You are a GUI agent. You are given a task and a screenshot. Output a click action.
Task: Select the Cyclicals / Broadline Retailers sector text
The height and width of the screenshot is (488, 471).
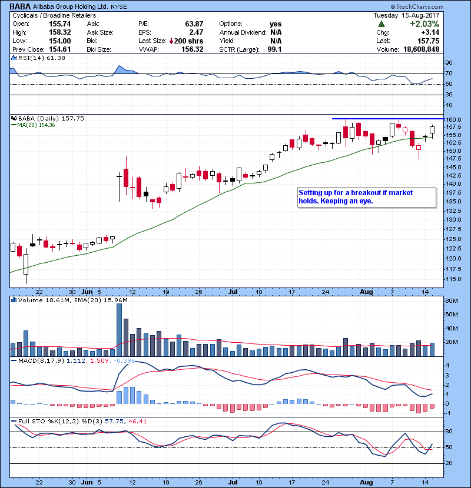pyautogui.click(x=54, y=15)
